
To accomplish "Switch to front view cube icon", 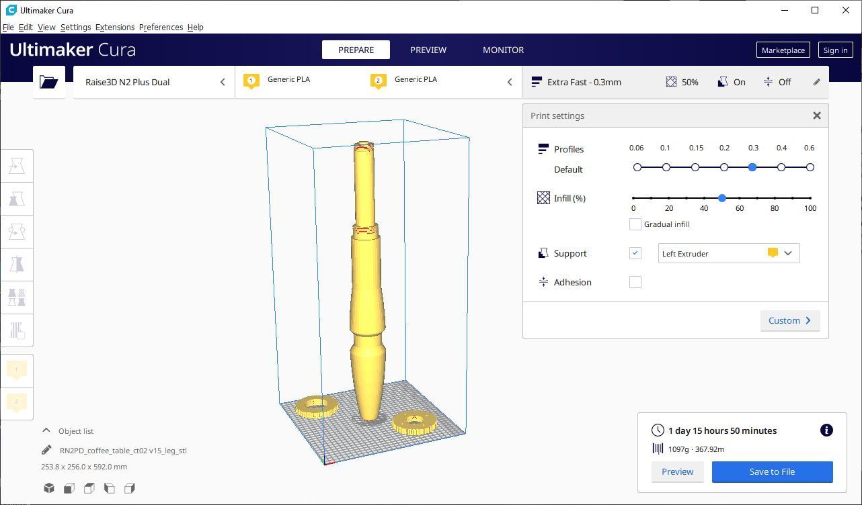I will [69, 488].
